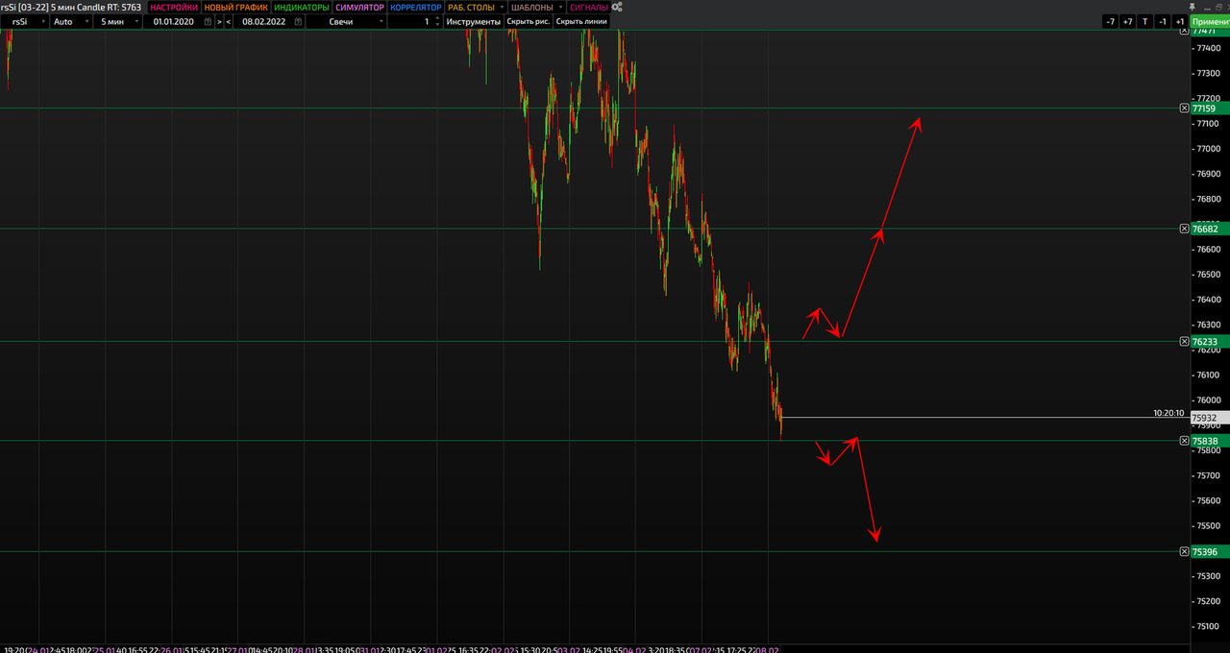This screenshot has width=1230, height=653.
Task: Click the +1 day button
Action: [1180, 21]
